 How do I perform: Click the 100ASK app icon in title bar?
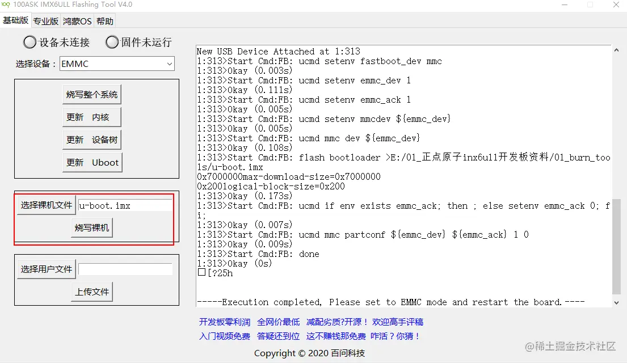6,5
